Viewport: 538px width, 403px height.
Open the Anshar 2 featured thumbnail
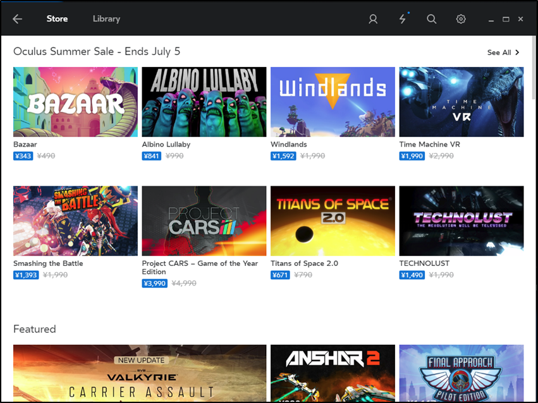pyautogui.click(x=333, y=373)
